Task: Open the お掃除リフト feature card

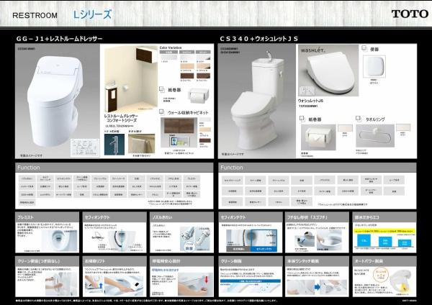Action: pyautogui.click(x=114, y=277)
